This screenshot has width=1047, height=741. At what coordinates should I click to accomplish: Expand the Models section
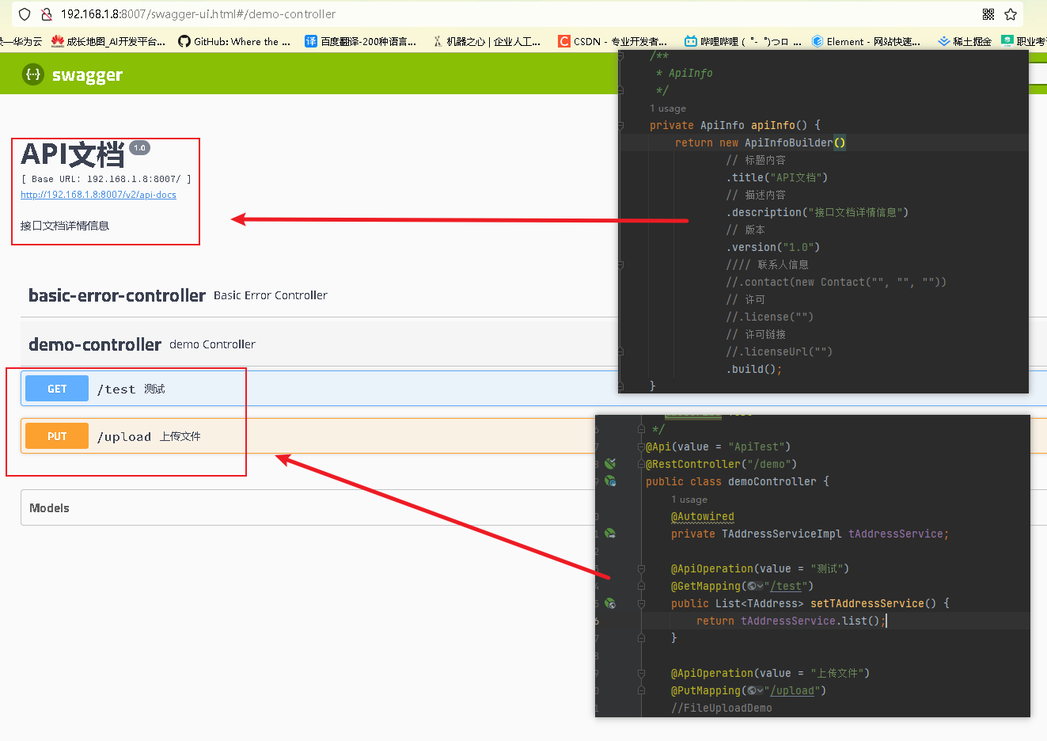[x=49, y=508]
